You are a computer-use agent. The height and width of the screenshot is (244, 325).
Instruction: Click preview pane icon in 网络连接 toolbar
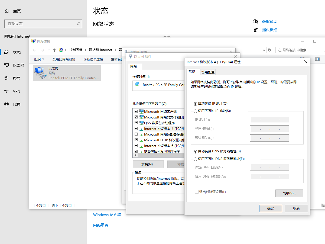pyautogui.click(x=317, y=59)
